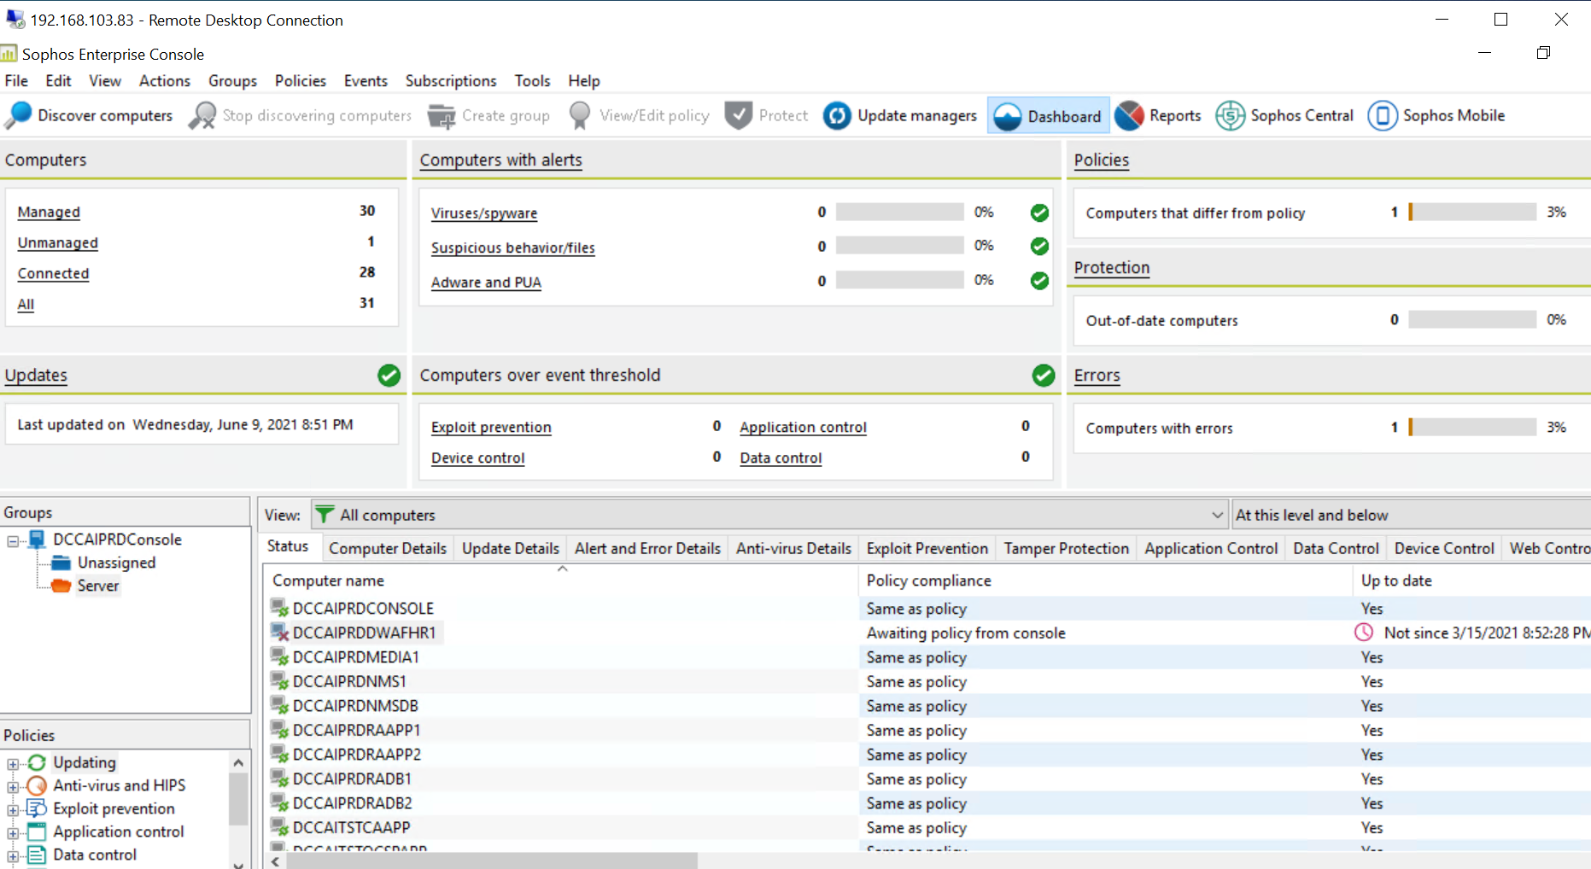Expand the Data control policy node
This screenshot has height=869, width=1591.
click(x=13, y=856)
